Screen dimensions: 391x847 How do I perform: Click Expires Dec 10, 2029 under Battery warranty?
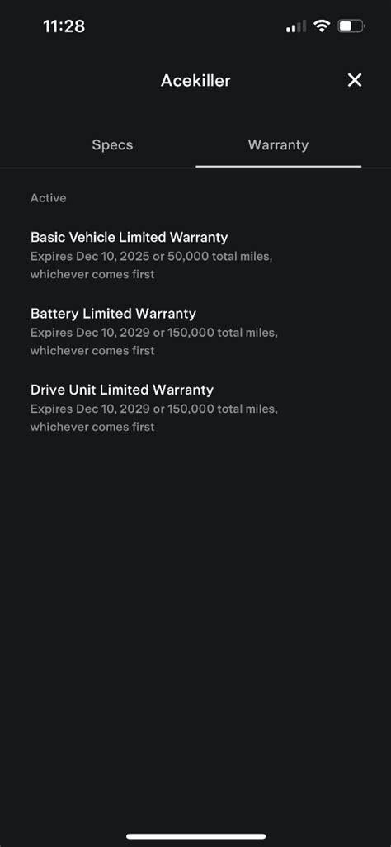[91, 332]
